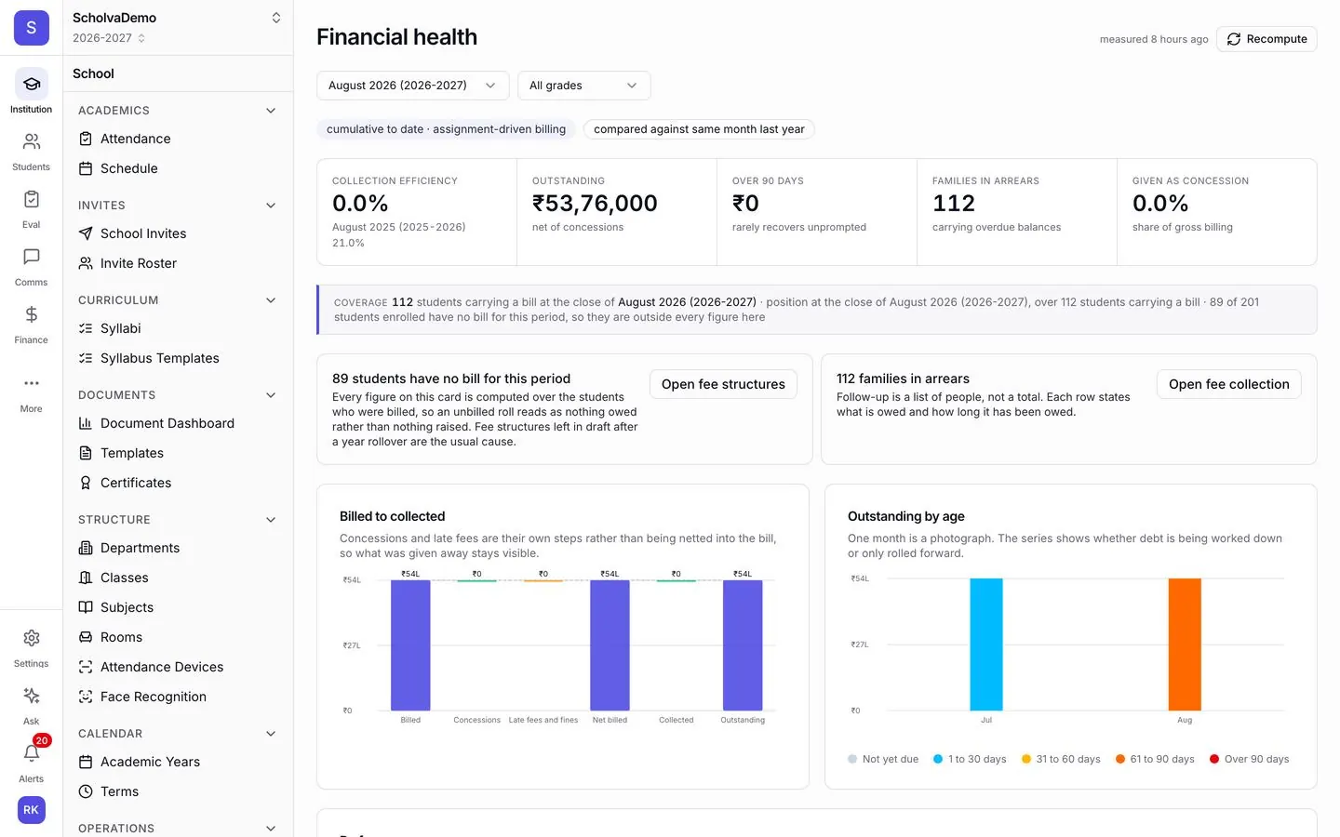Toggle the 61 to 90 days legend swatch

point(1120,759)
